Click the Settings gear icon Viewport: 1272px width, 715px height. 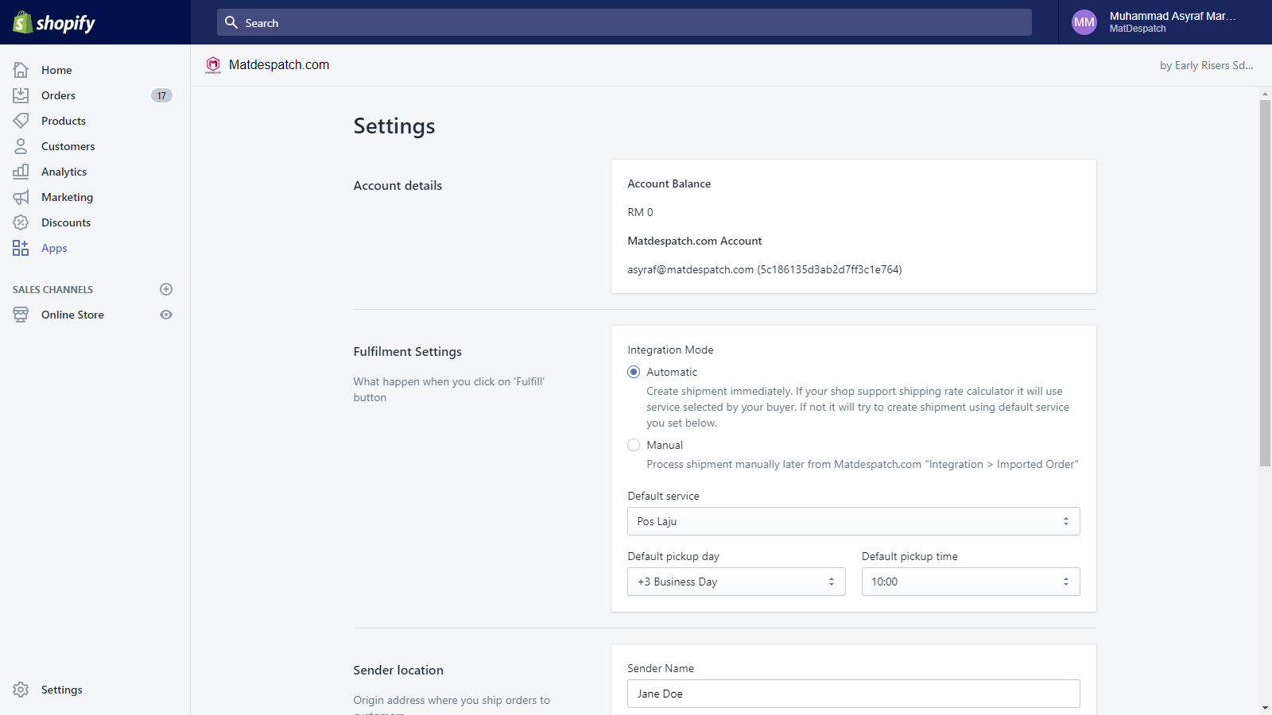click(x=21, y=690)
